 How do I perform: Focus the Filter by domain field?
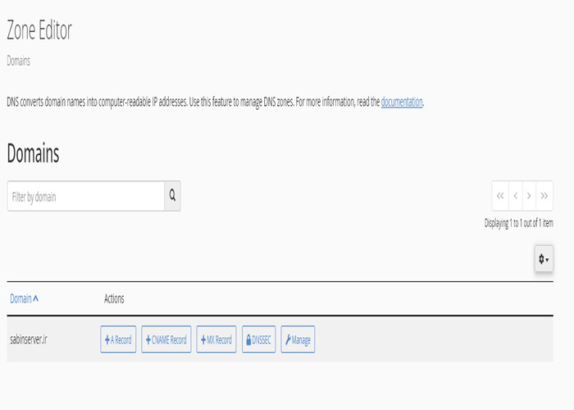(x=86, y=196)
